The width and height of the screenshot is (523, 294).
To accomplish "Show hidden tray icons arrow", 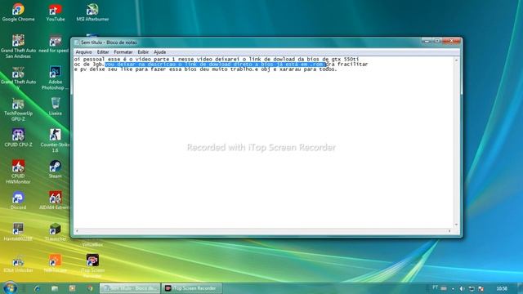I will pyautogui.click(x=453, y=288).
